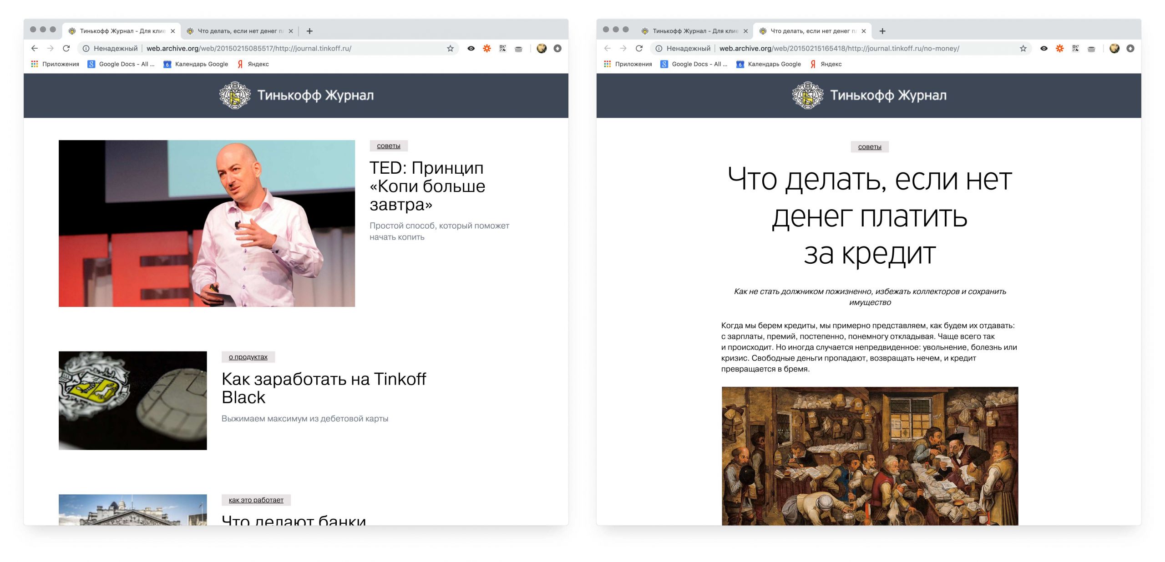Click orange asterisk extension in right window
The height and width of the screenshot is (562, 1165).
pyautogui.click(x=1060, y=48)
